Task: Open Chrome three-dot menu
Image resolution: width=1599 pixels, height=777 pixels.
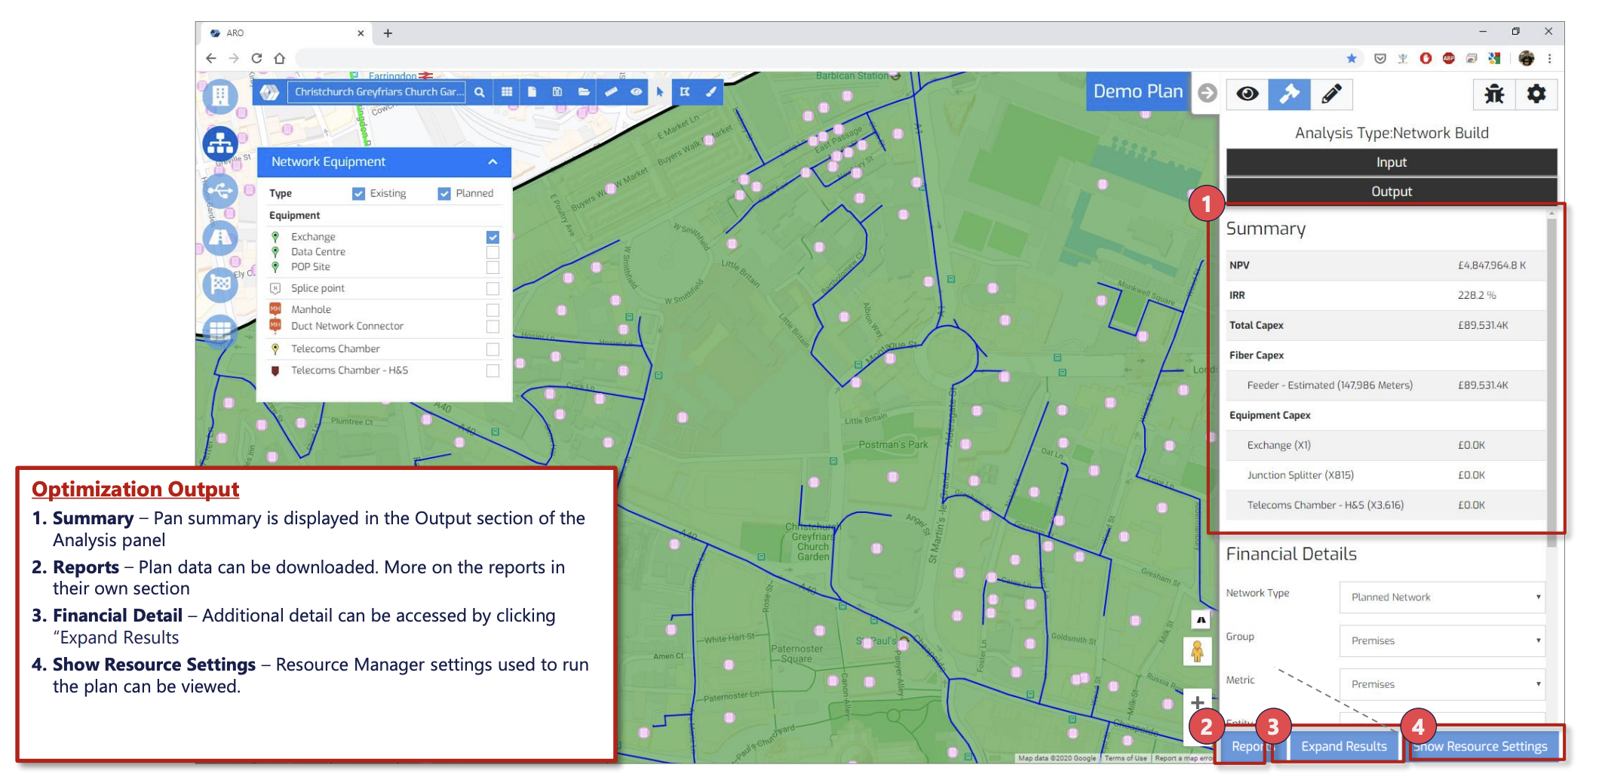Action: (1549, 58)
